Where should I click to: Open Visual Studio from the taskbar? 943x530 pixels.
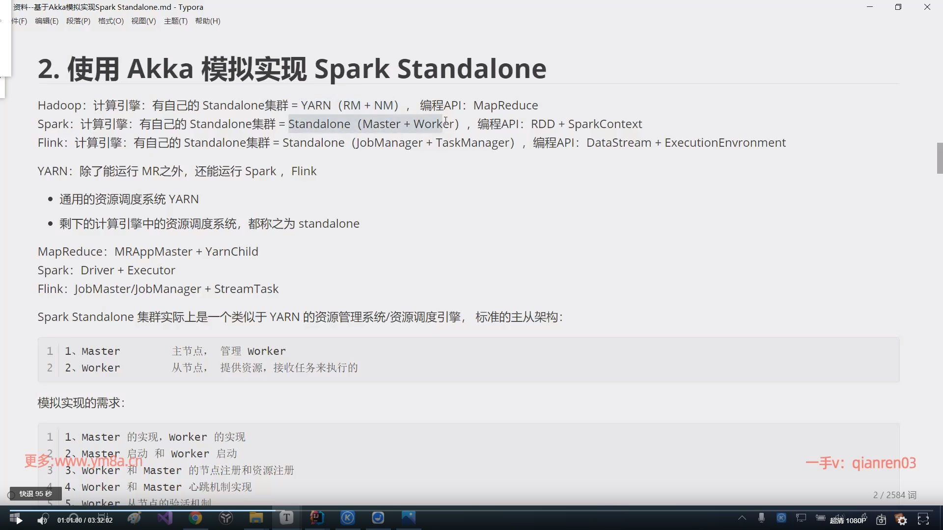tap(165, 518)
